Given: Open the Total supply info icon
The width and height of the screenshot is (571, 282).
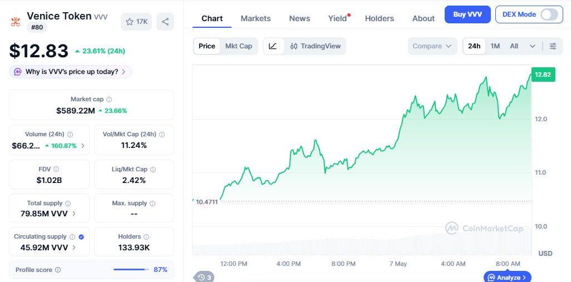Looking at the screenshot, I should pos(68,204).
